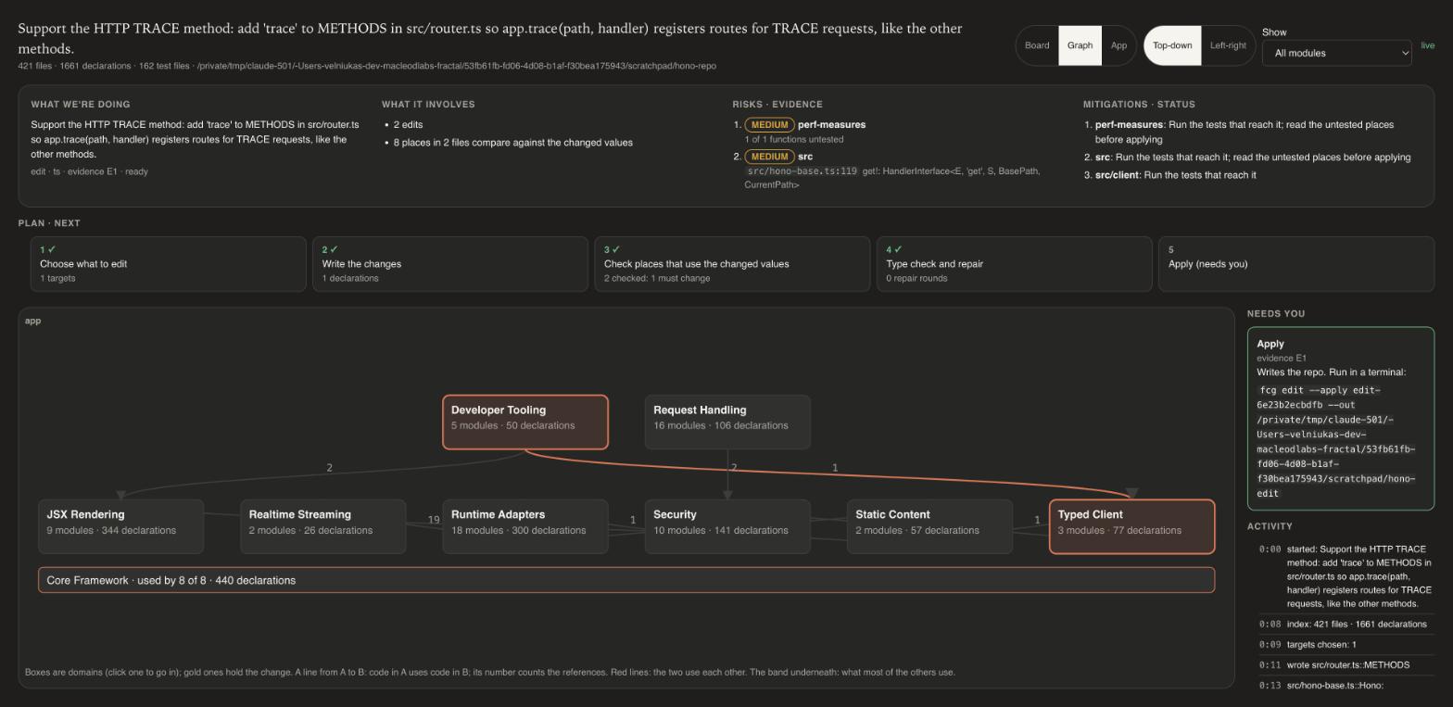Click the MEDIUM badge next to src
1453x707 pixels.
pos(769,157)
